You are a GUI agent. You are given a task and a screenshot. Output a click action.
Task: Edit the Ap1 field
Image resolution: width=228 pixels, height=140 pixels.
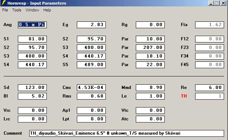(x=91, y=110)
